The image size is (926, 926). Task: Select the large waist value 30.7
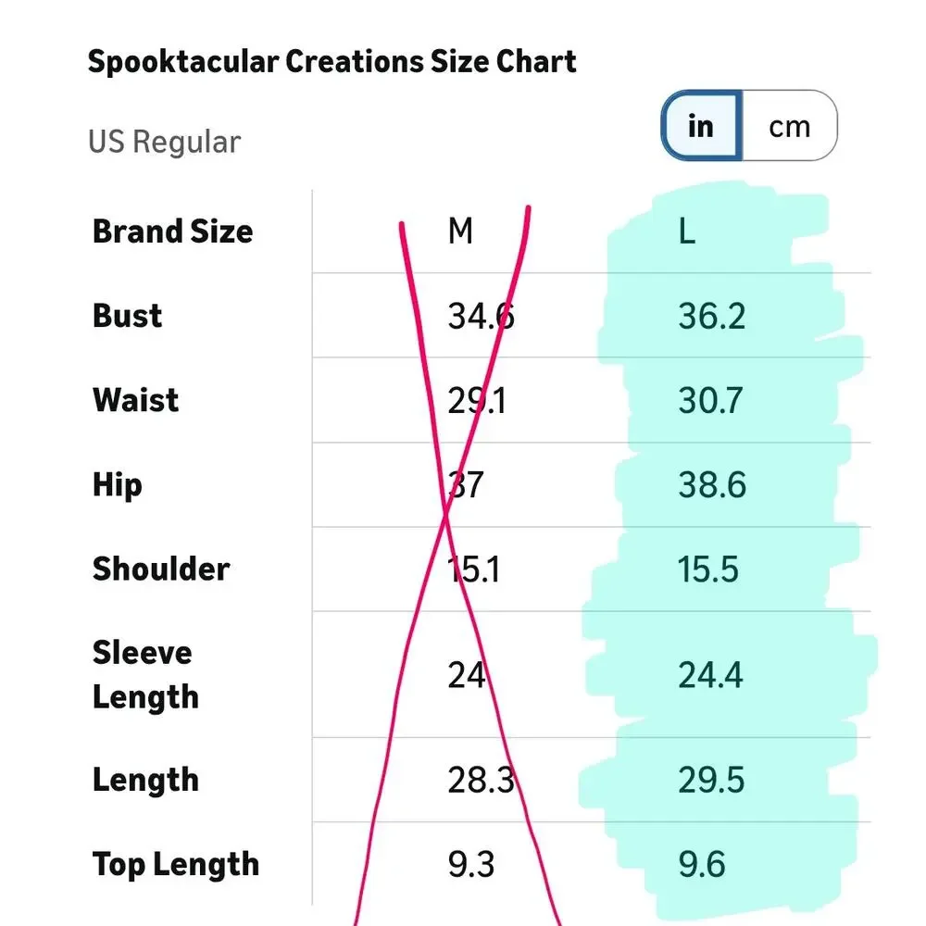[x=711, y=401]
